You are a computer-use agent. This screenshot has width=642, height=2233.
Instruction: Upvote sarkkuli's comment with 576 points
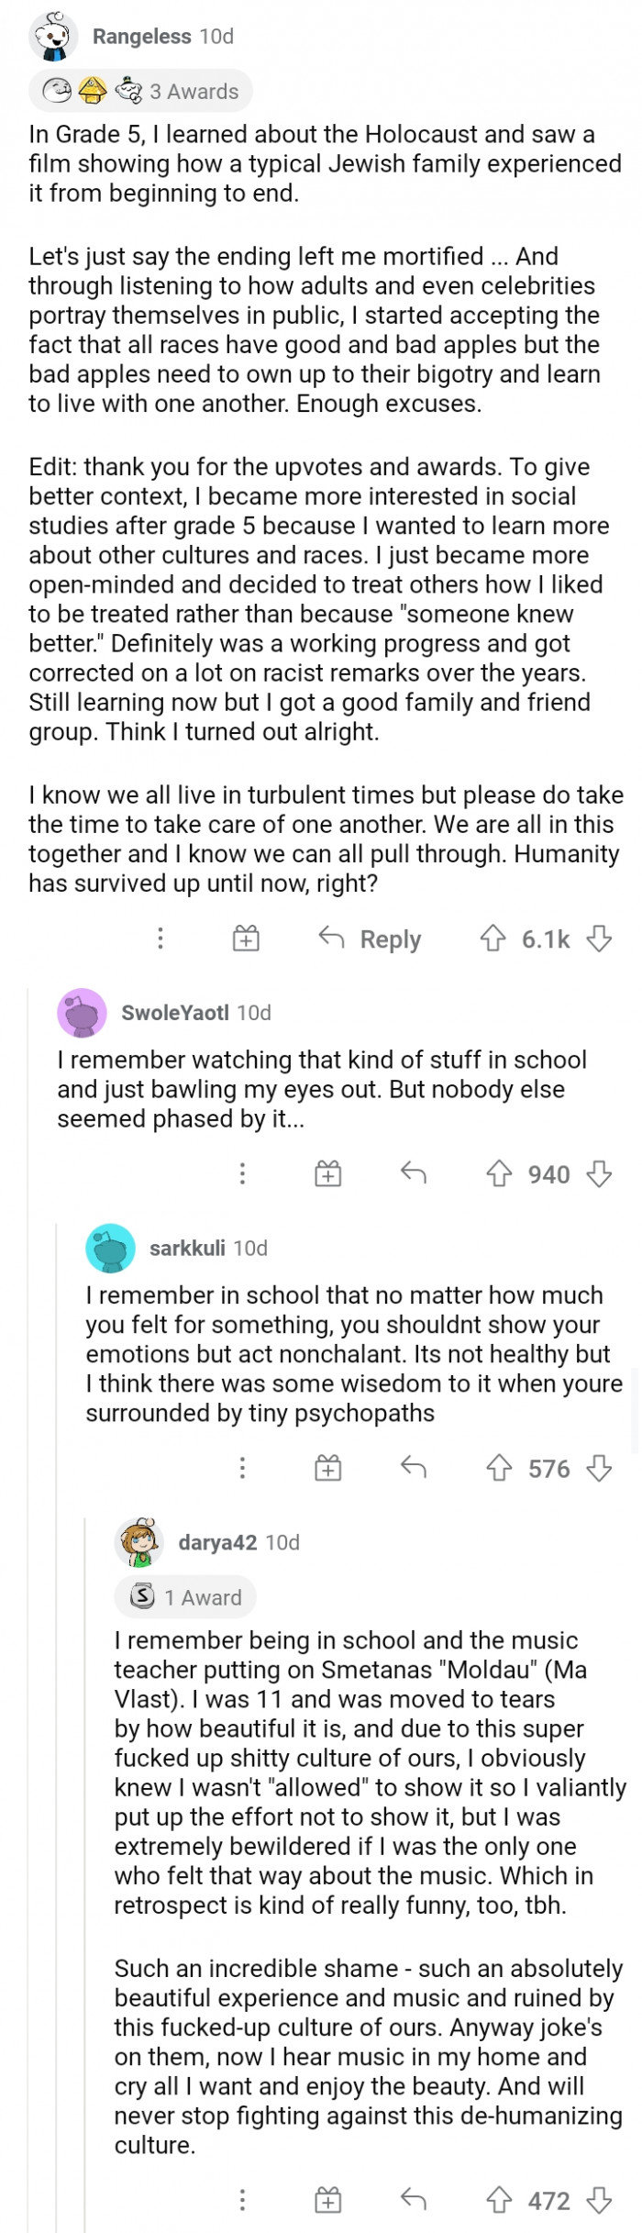tap(498, 1468)
